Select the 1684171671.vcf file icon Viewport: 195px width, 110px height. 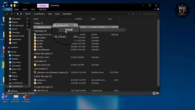[x=35, y=91]
